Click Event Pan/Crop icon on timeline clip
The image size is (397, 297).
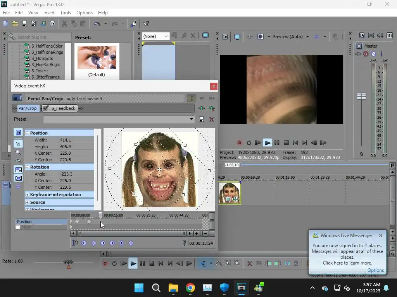pyautogui.click(x=228, y=199)
